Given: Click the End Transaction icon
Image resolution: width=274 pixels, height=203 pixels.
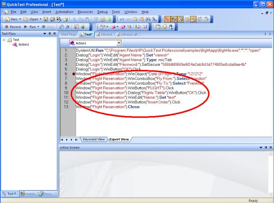Looking at the screenshot, I should [x=144, y=27].
